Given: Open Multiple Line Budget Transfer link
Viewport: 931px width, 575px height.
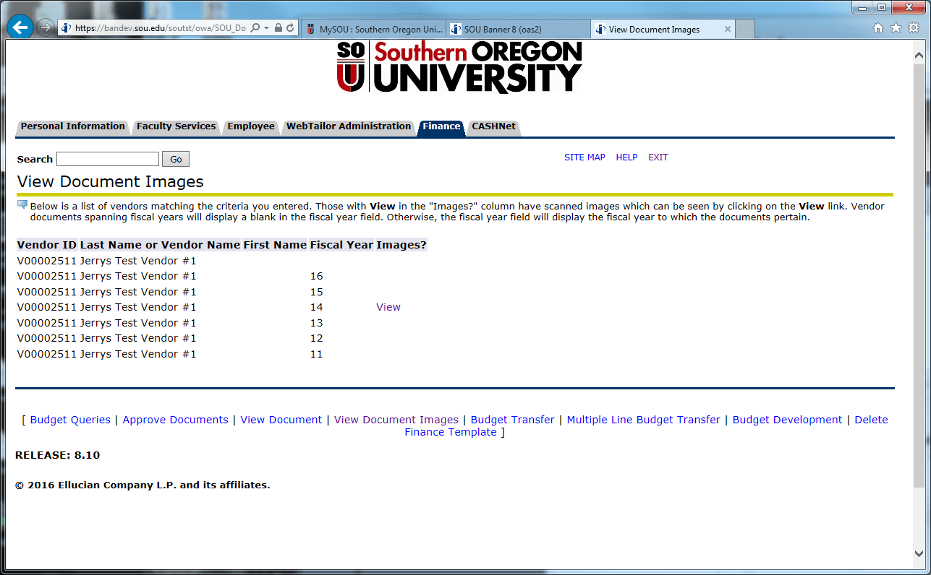Looking at the screenshot, I should (x=644, y=420).
